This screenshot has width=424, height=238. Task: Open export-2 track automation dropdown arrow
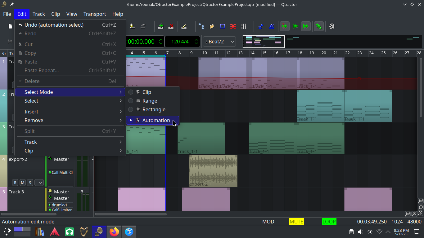coord(39,183)
